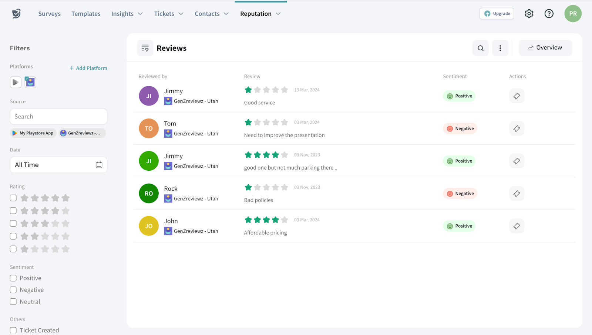The image size is (592, 335).
Task: Go to the Surveys tab
Action: [x=49, y=14]
